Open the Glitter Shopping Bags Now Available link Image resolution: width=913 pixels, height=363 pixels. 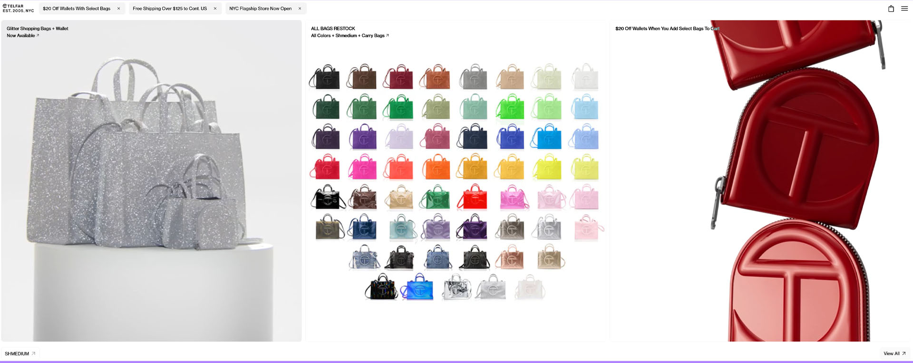(x=22, y=36)
